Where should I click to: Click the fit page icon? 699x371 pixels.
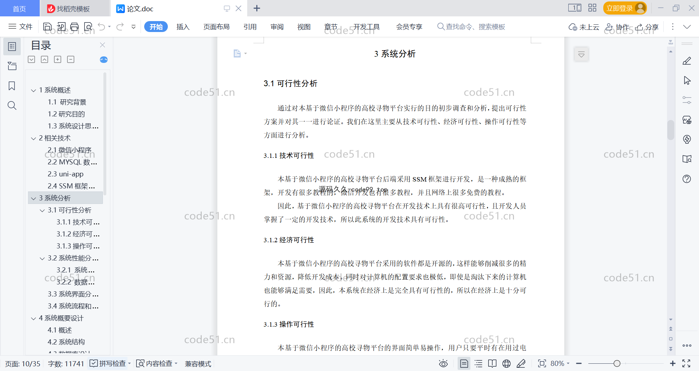click(x=542, y=363)
